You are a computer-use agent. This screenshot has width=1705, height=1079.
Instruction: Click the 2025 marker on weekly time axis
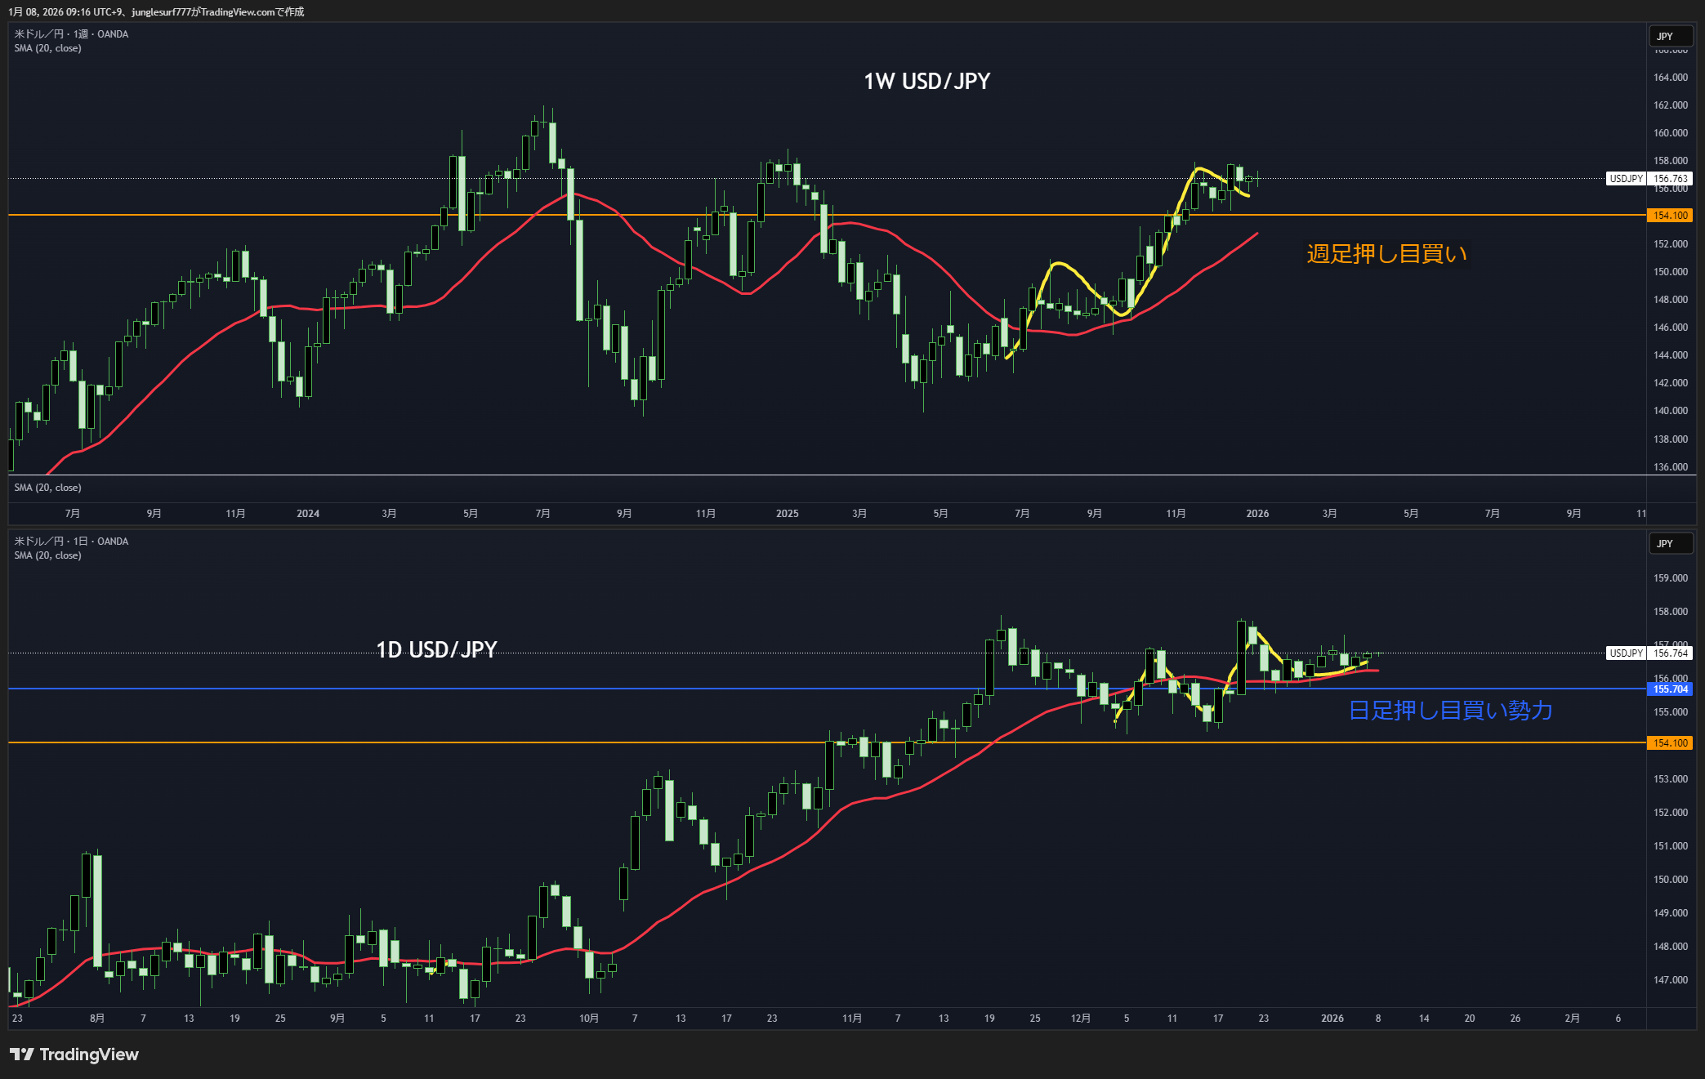pos(787,514)
